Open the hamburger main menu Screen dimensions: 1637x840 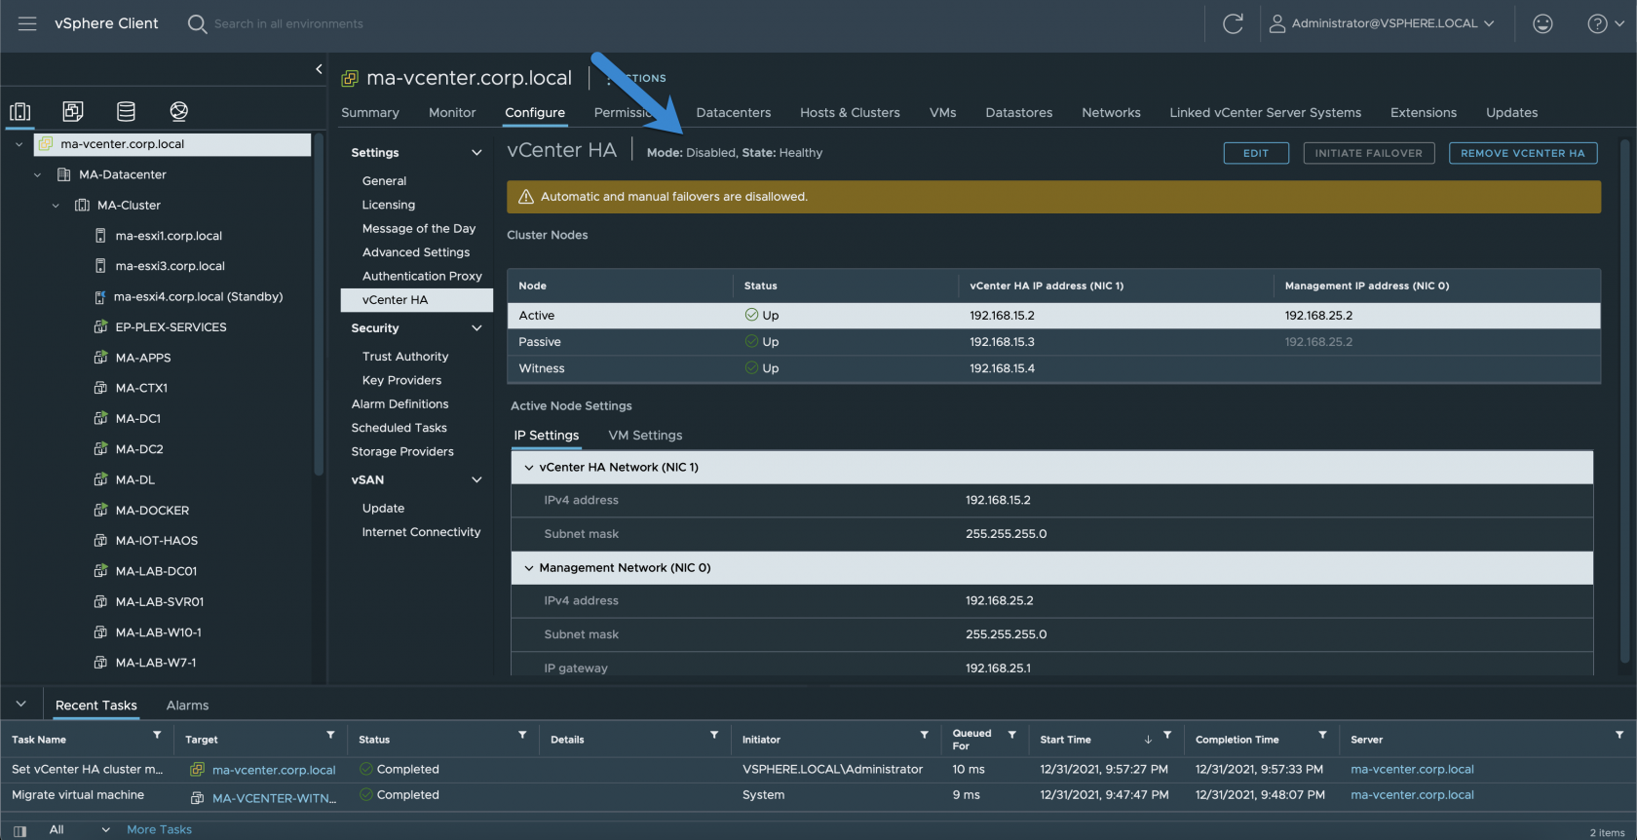27,23
